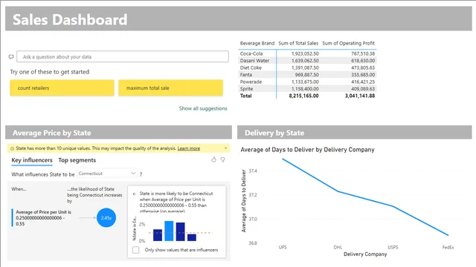Select the Powerade row in table
Screen dimensions: 476x267
pyautogui.click(x=307, y=82)
